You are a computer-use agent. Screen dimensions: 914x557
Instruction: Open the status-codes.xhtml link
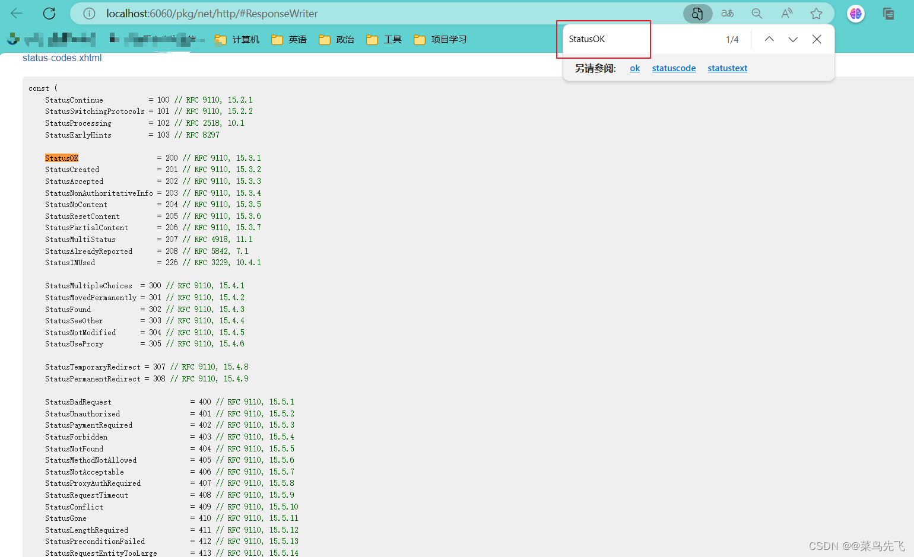pyautogui.click(x=62, y=58)
